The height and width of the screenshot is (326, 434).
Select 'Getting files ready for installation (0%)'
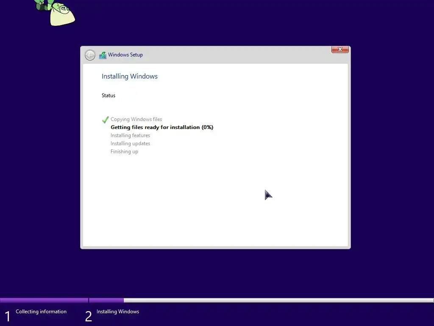162,127
